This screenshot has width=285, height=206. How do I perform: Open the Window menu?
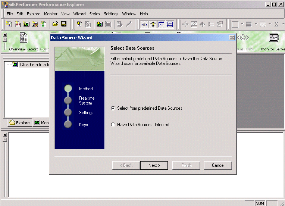tap(129, 14)
